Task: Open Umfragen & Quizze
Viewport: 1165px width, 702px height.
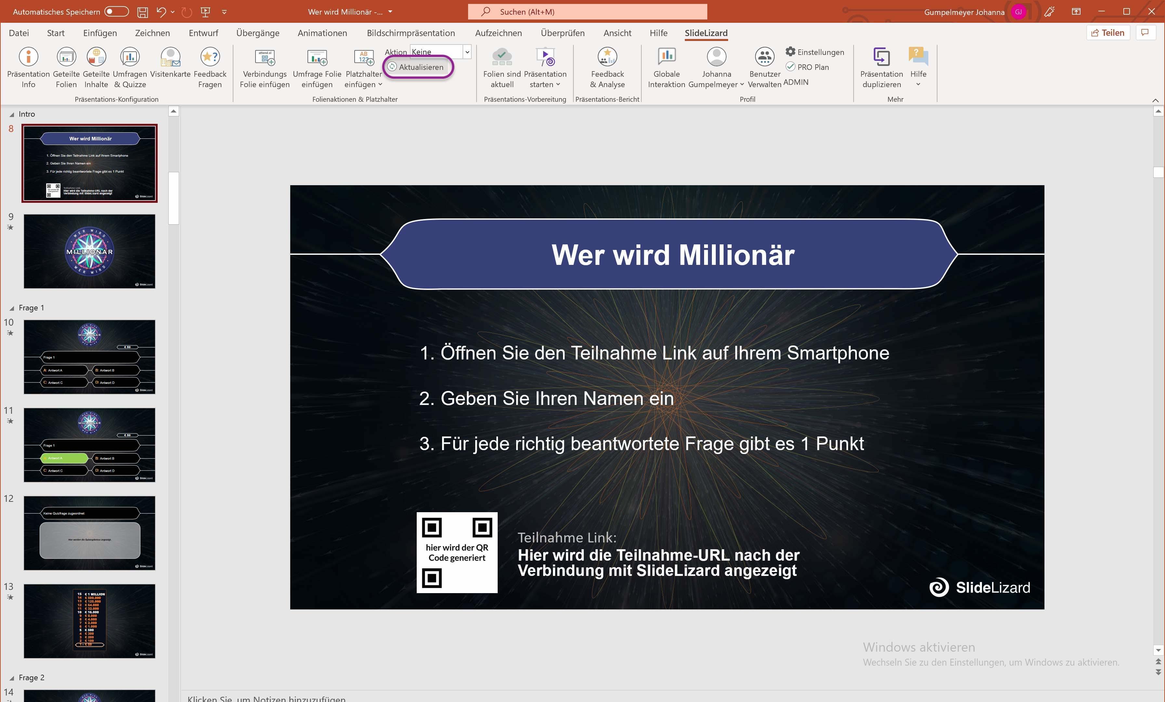Action: pyautogui.click(x=130, y=57)
